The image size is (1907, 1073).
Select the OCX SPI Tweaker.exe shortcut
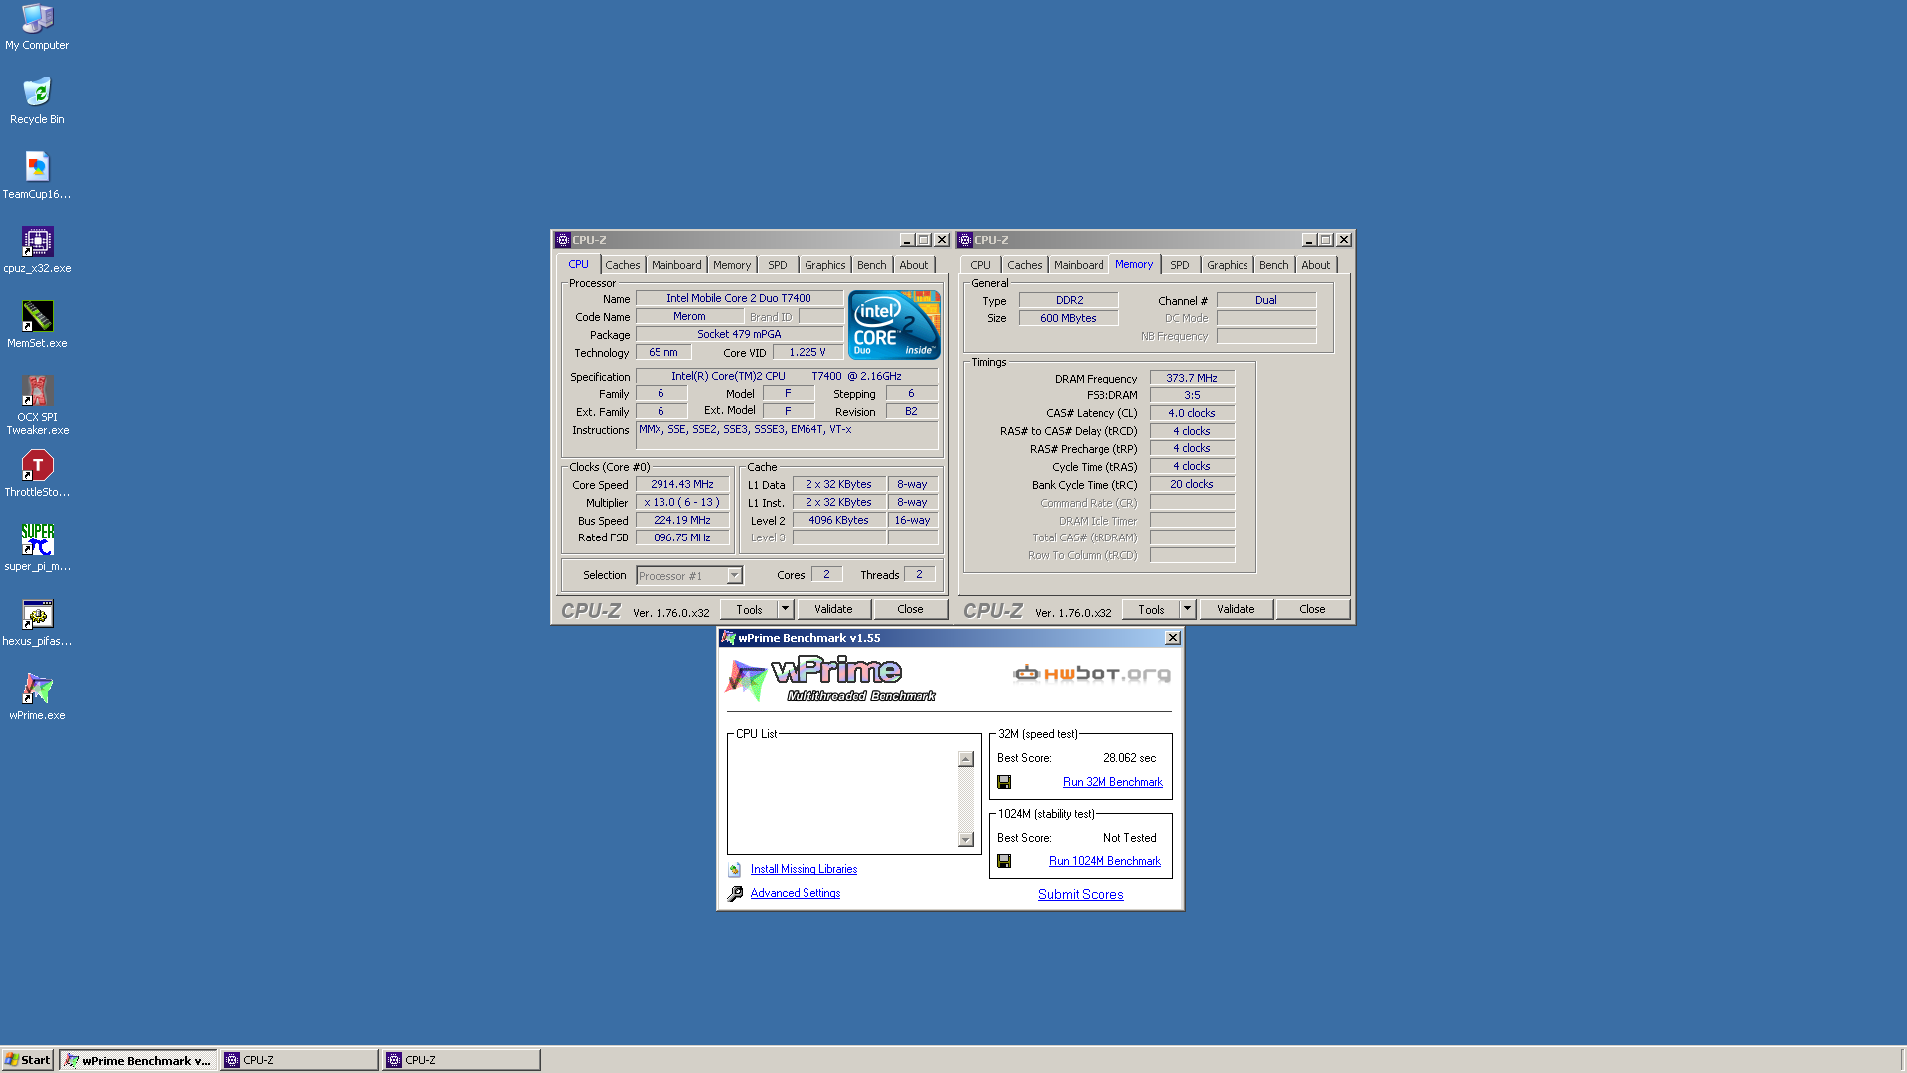click(x=37, y=404)
